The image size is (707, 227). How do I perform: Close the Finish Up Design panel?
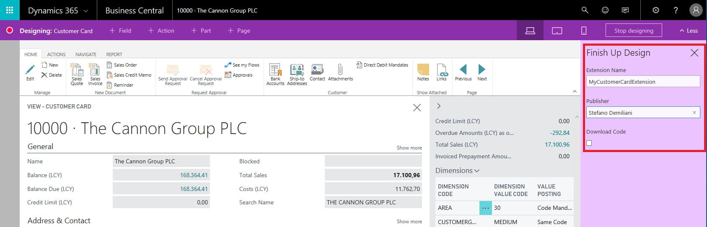click(x=694, y=53)
